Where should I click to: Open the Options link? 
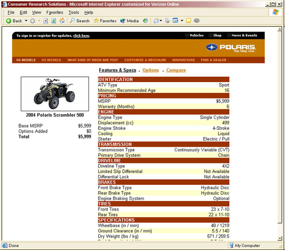click(x=151, y=70)
